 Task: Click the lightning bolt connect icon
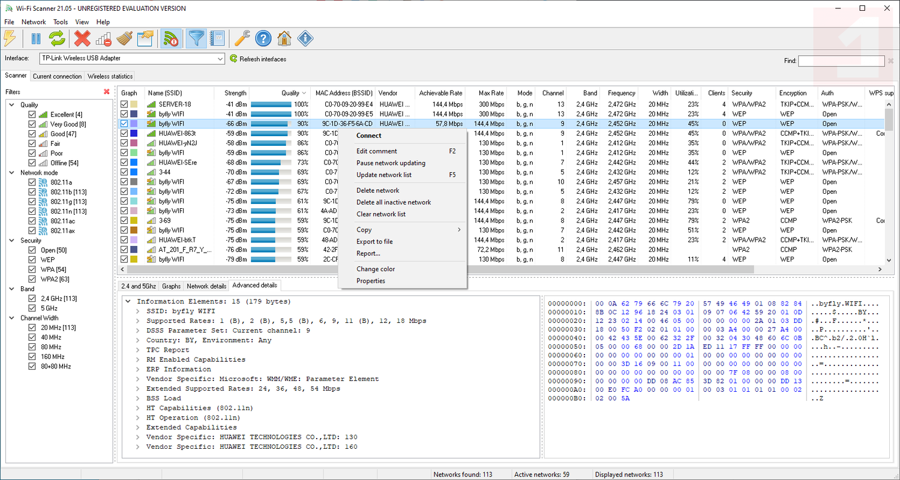pos(10,38)
